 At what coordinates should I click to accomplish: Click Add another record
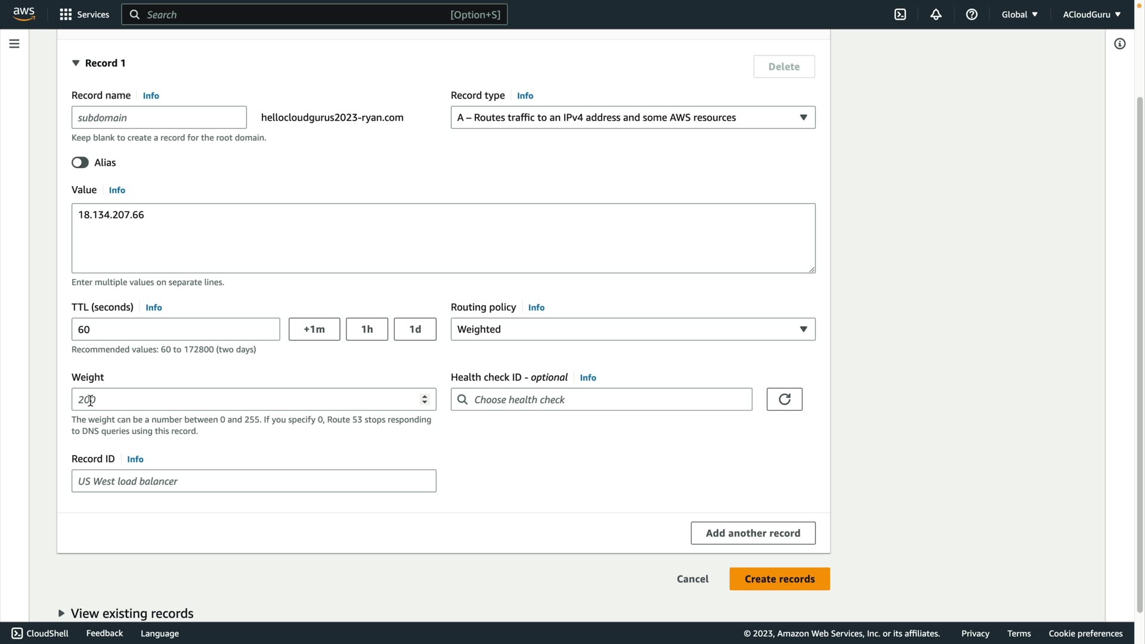point(753,533)
